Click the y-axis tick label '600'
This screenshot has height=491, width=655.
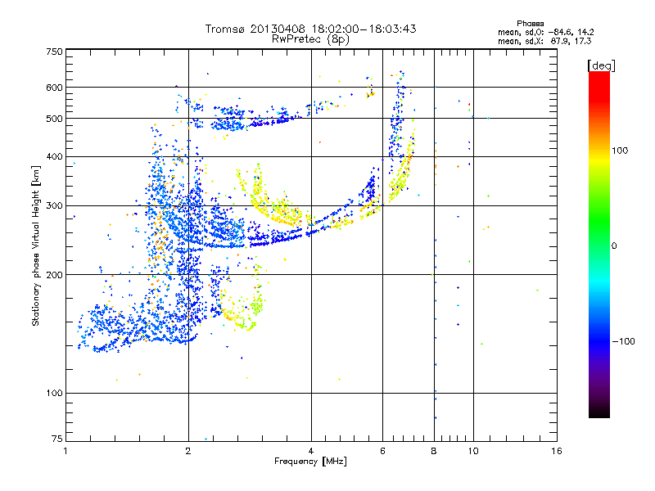point(54,88)
